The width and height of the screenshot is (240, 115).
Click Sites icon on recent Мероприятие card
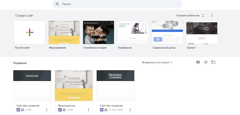tap(60, 110)
